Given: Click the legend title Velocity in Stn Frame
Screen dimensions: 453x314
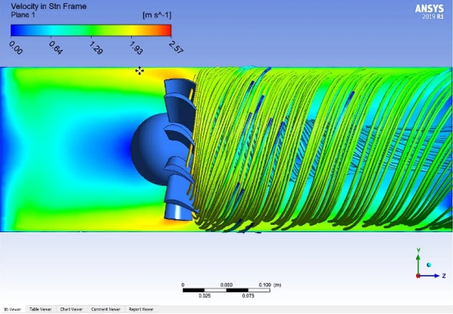Looking at the screenshot, I should 49,7.
